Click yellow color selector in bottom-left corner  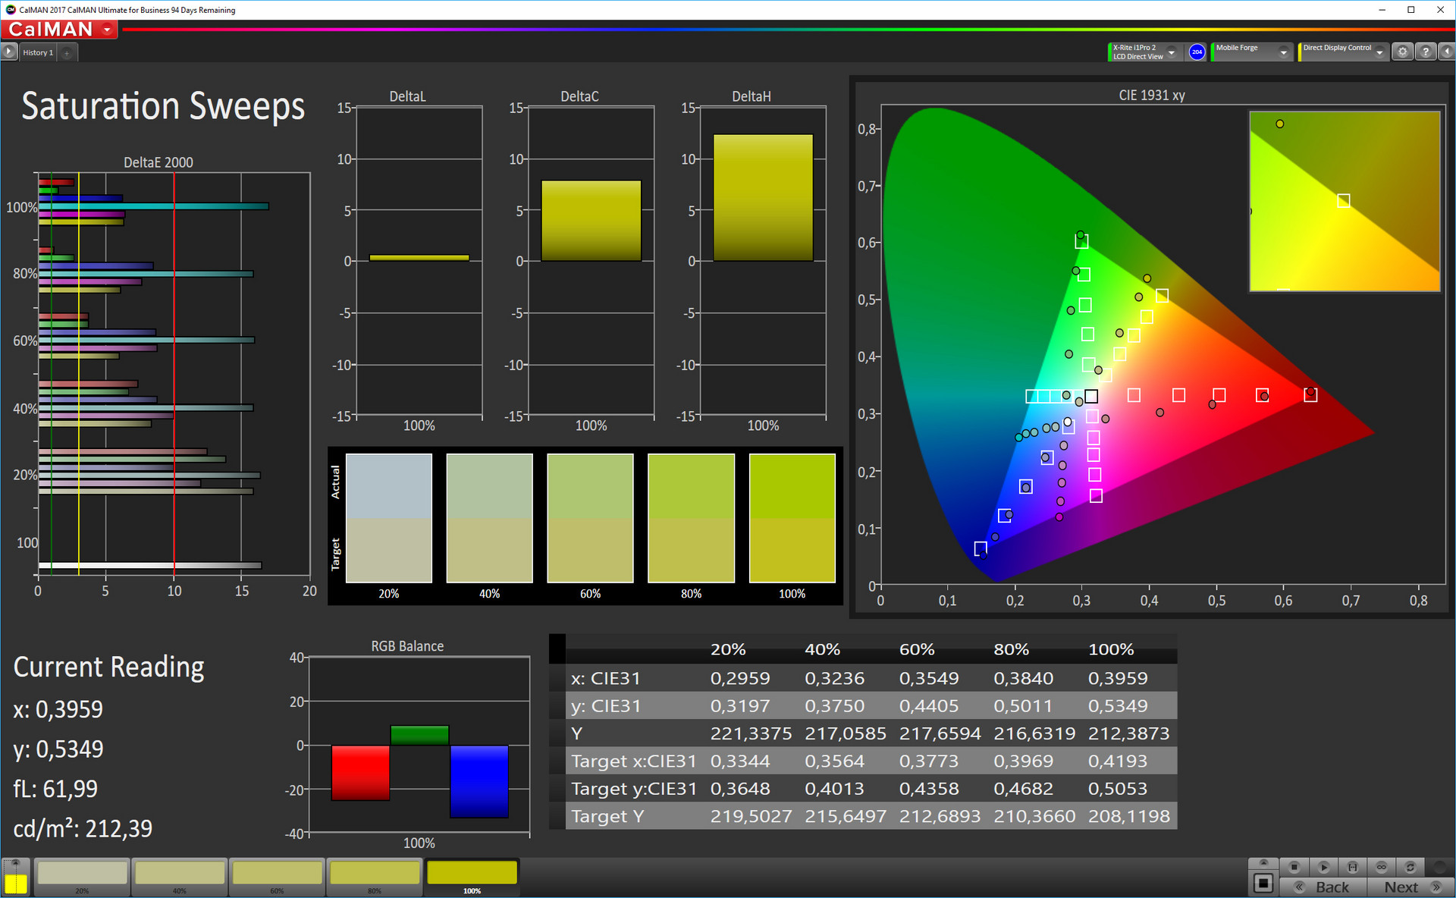[15, 884]
